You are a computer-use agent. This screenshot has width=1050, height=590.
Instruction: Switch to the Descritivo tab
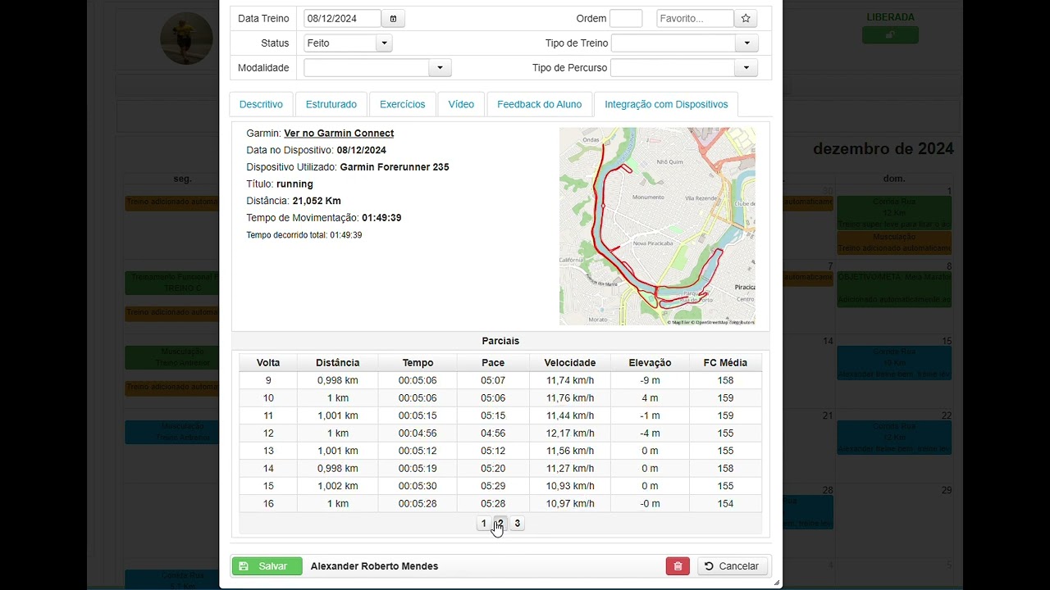[261, 104]
